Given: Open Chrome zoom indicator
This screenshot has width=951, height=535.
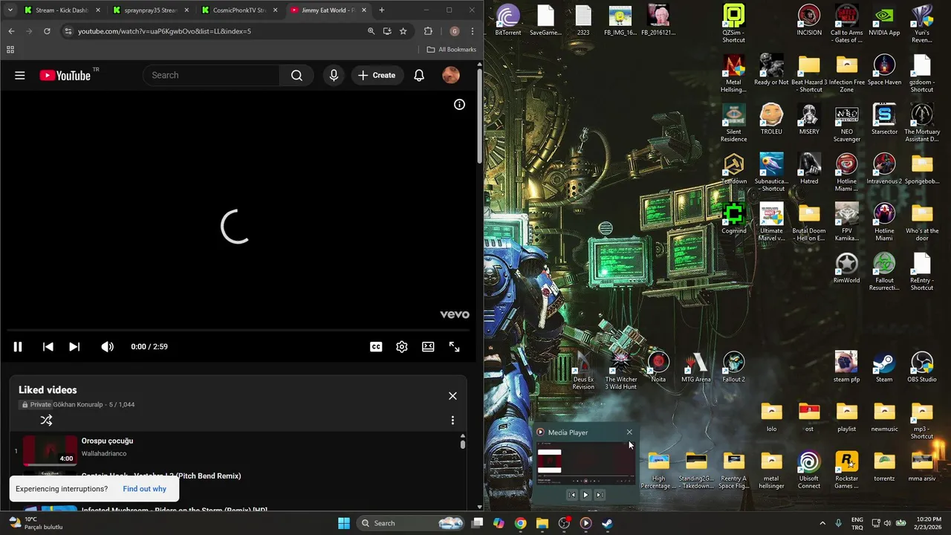Looking at the screenshot, I should pos(371,31).
